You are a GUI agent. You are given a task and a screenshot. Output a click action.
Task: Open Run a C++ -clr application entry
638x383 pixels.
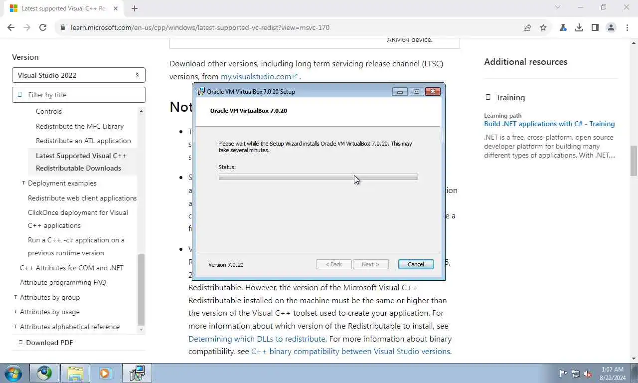tap(76, 246)
